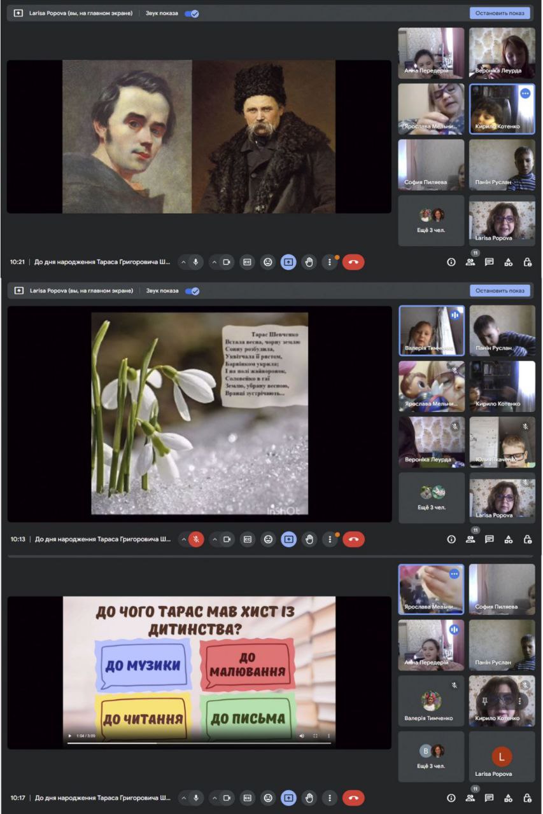Screen dimensions: 543x814
Task: Open chat panel in the 10:17 toolbar
Action: (x=490, y=797)
